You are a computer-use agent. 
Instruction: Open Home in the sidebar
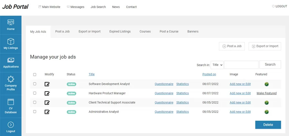(x=11, y=25)
